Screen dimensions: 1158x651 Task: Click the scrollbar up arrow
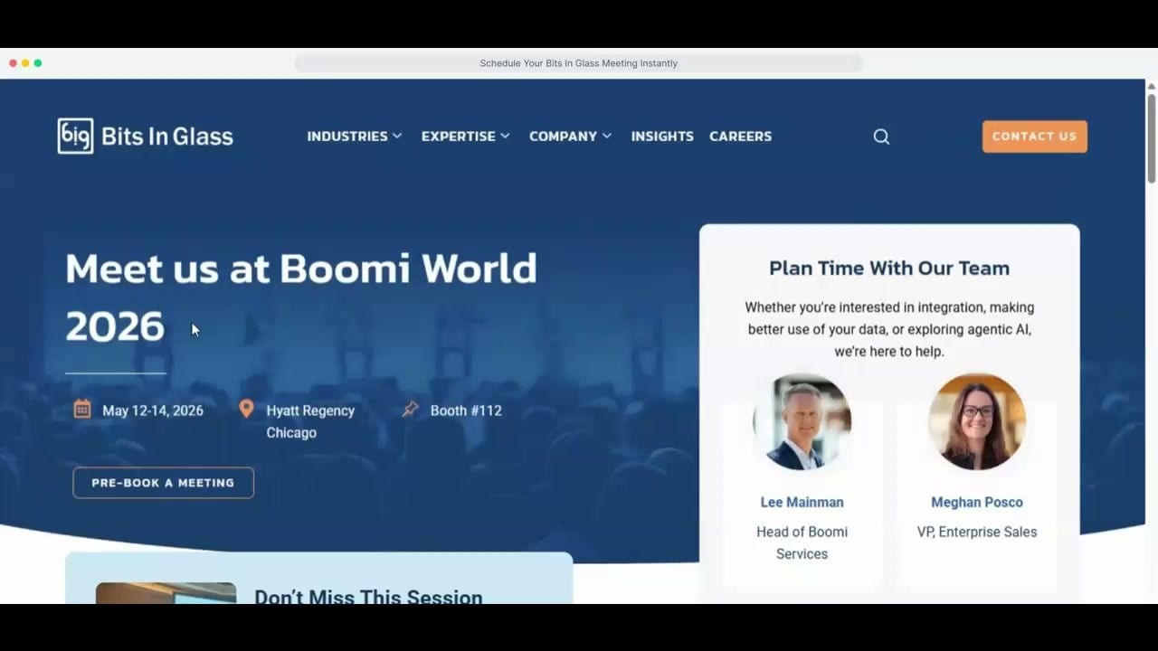click(x=1152, y=86)
